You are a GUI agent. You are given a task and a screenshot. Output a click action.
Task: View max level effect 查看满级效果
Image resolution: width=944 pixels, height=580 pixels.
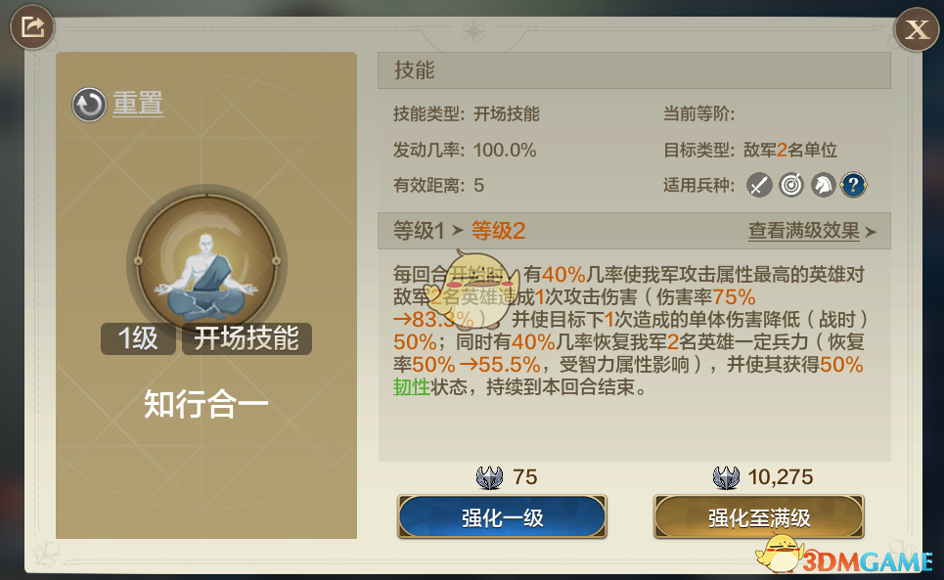[x=804, y=231]
